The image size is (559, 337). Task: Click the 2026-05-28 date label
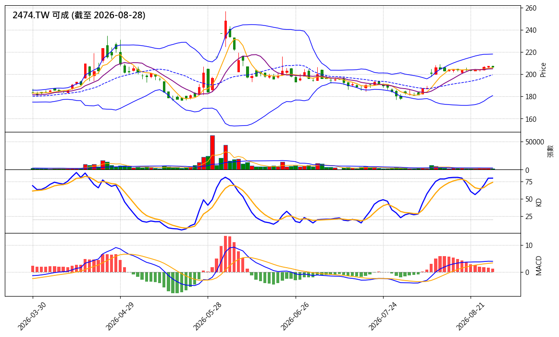(207, 316)
